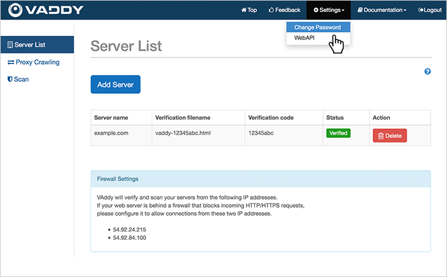The height and width of the screenshot is (277, 447).
Task: Click the Add Server button
Action: pyautogui.click(x=115, y=84)
